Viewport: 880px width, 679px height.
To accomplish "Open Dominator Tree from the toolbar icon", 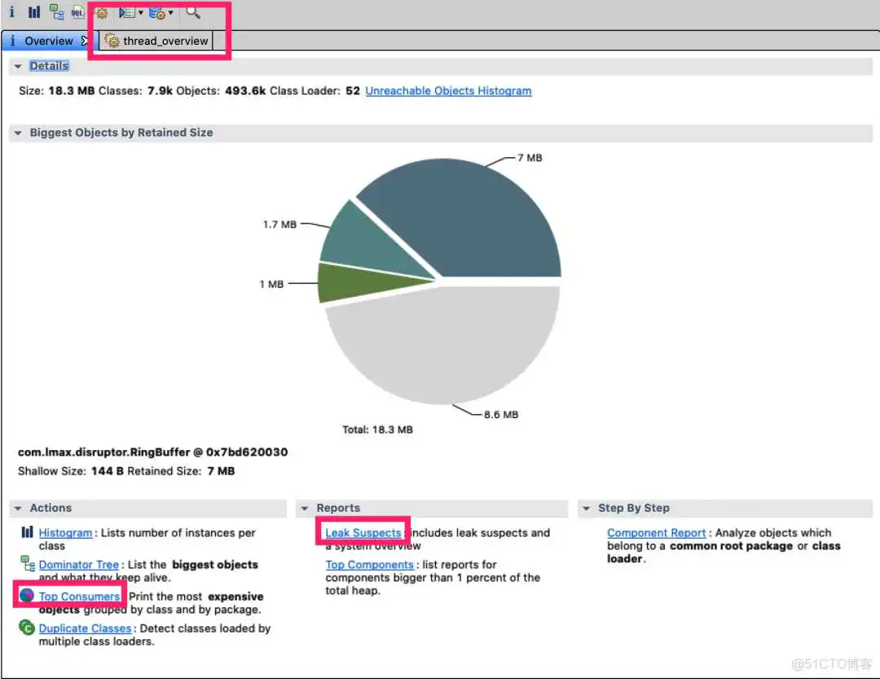I will coord(56,12).
